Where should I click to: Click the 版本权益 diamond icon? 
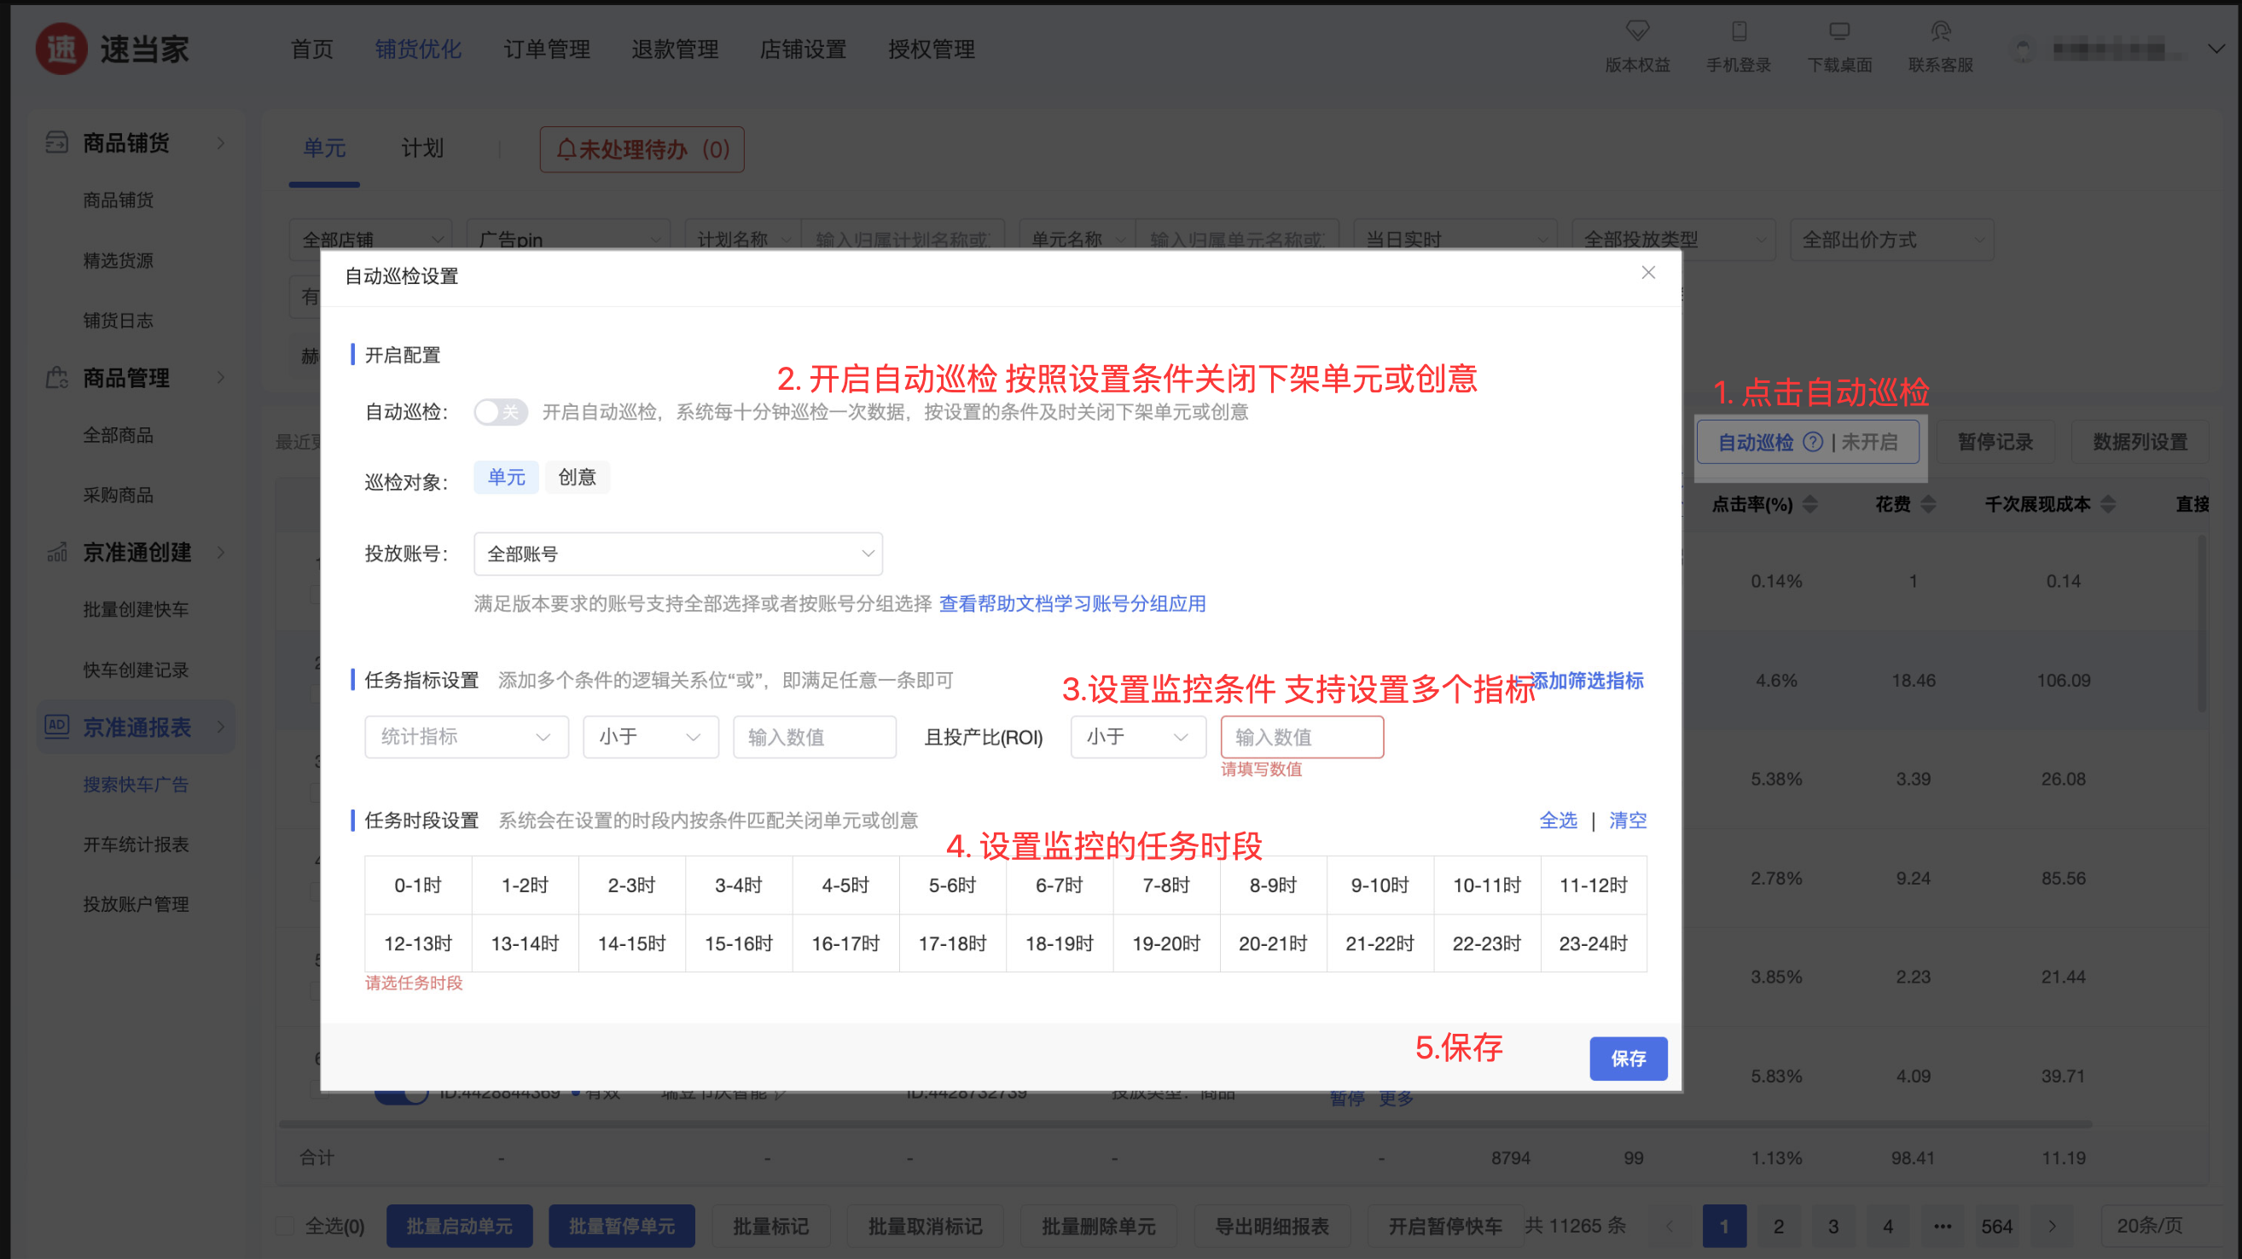tap(1637, 32)
